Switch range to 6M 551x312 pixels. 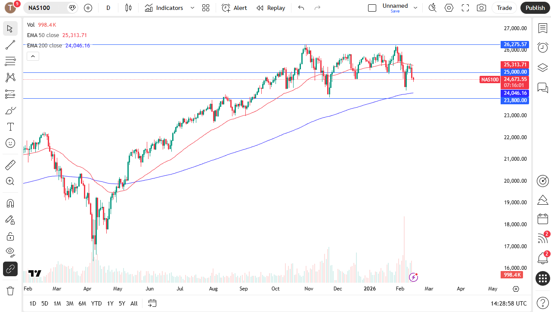(x=82, y=303)
